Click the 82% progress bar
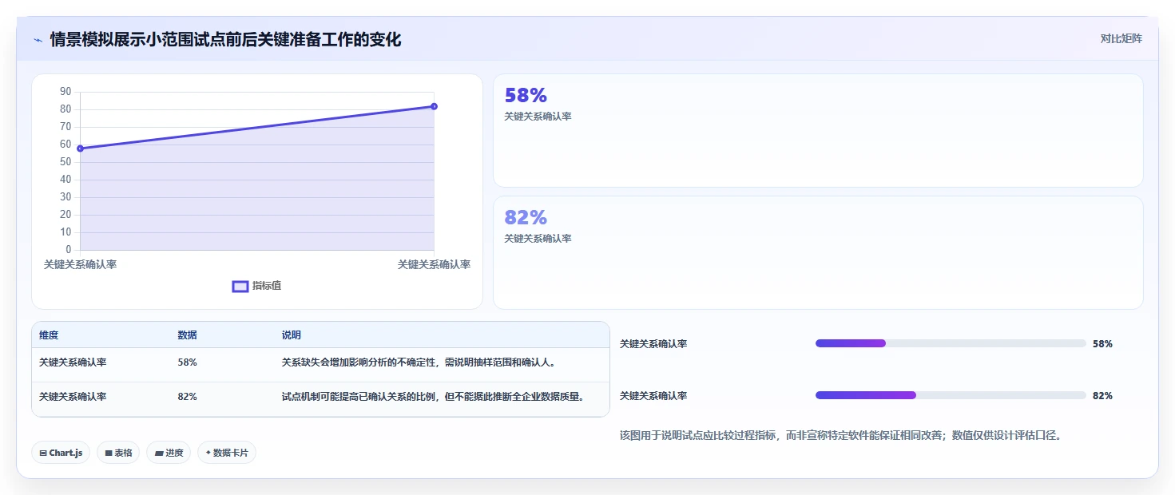Viewport: 1175px width, 495px height. coord(951,395)
